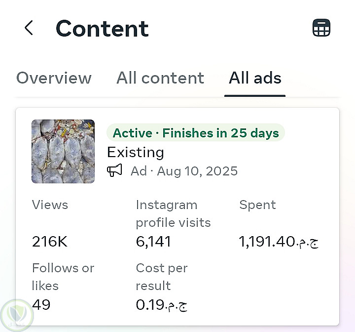This screenshot has width=355, height=332.
Task: Click the Spent metric label
Action: (257, 205)
